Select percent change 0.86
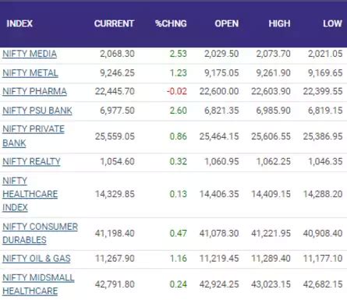The height and width of the screenshot is (300, 347). (x=178, y=136)
